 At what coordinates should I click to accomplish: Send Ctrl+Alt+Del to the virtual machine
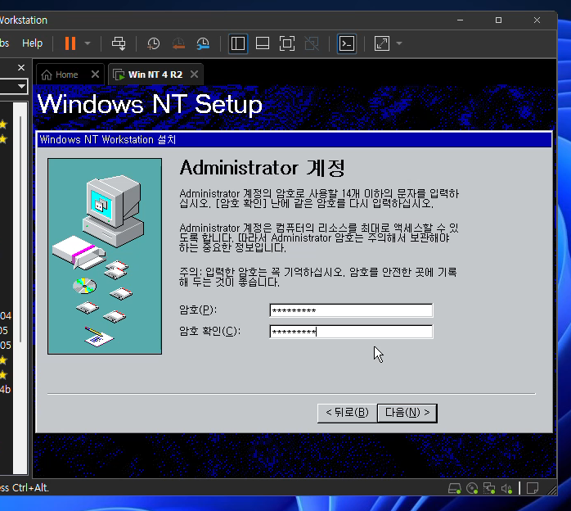coord(119,43)
